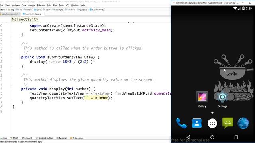Viewport: 255px width, 143px height.
Task: Open the Messages tool window
Action: (76, 138)
